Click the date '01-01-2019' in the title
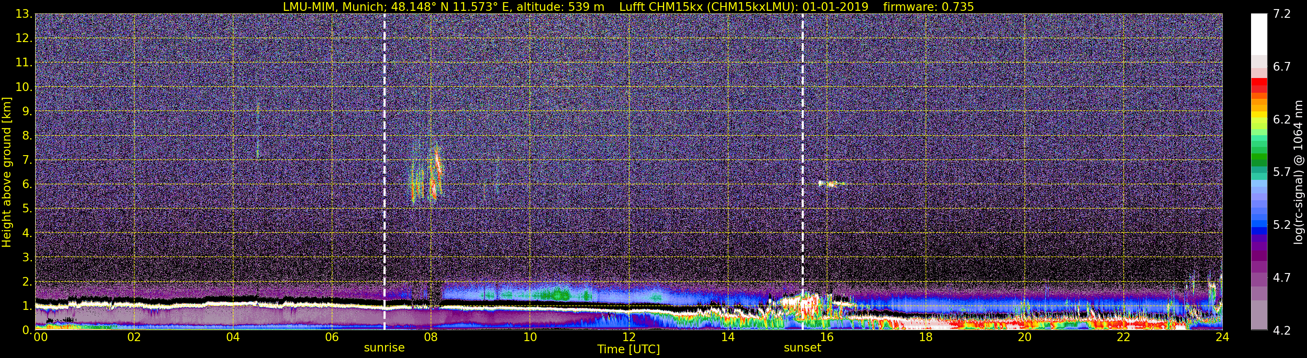 [x=835, y=7]
